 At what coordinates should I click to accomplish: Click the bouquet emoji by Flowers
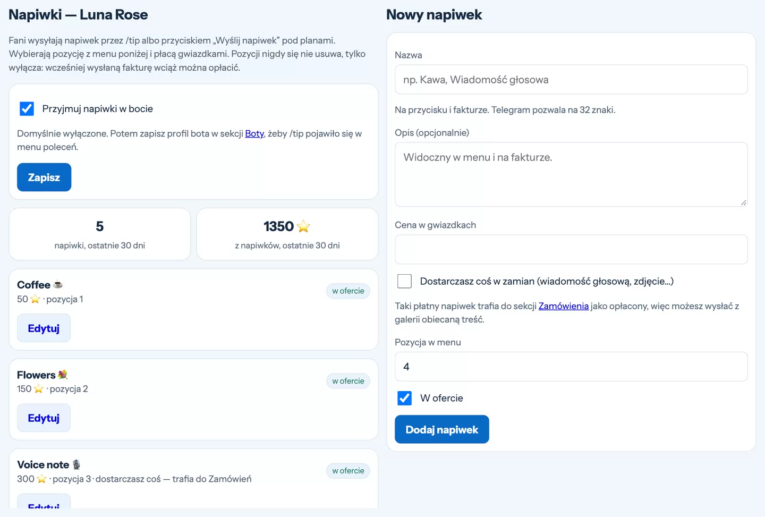[x=63, y=375]
